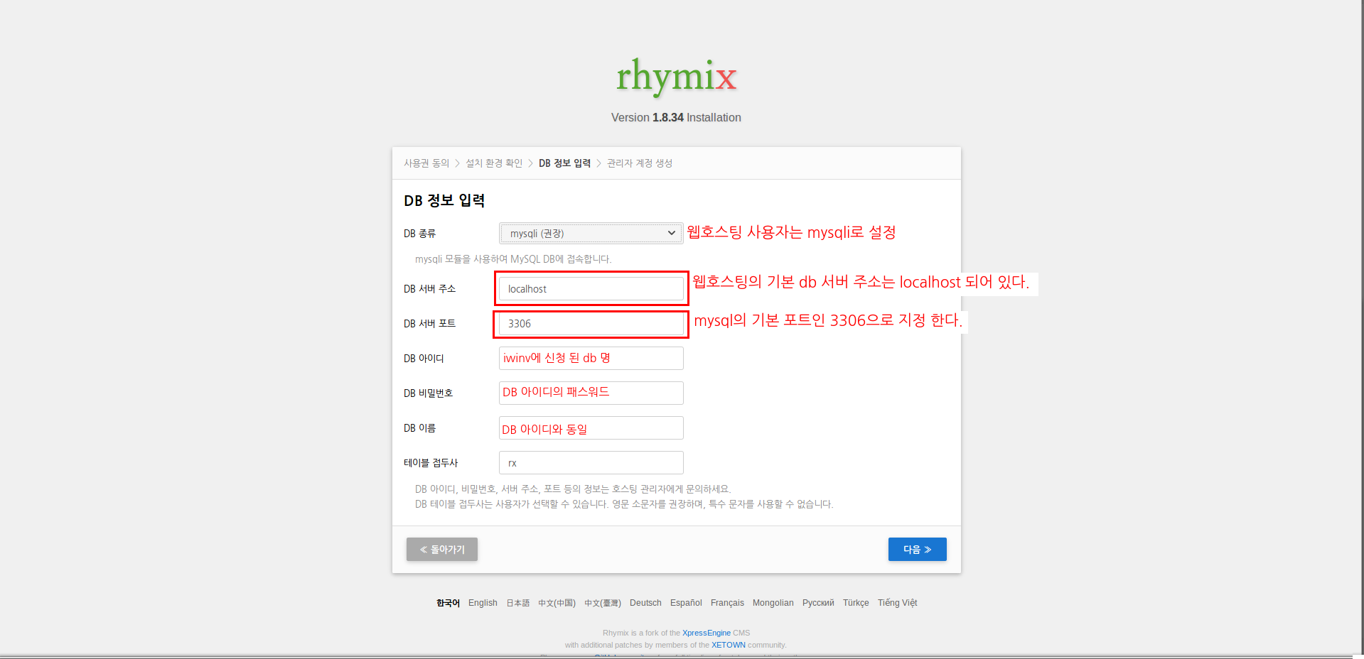Screen dimensions: 1364x659
Task: Open the XETOWN community link
Action: (x=729, y=645)
